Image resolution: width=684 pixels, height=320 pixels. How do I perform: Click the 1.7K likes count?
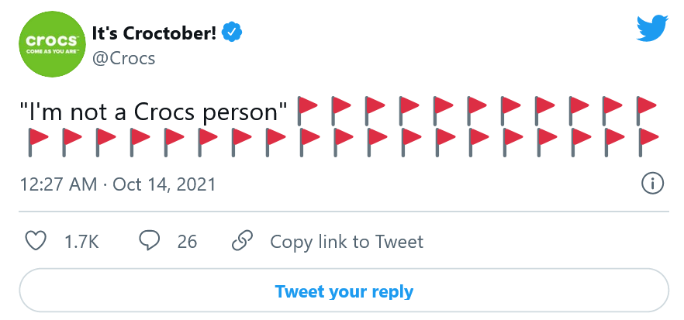point(81,242)
